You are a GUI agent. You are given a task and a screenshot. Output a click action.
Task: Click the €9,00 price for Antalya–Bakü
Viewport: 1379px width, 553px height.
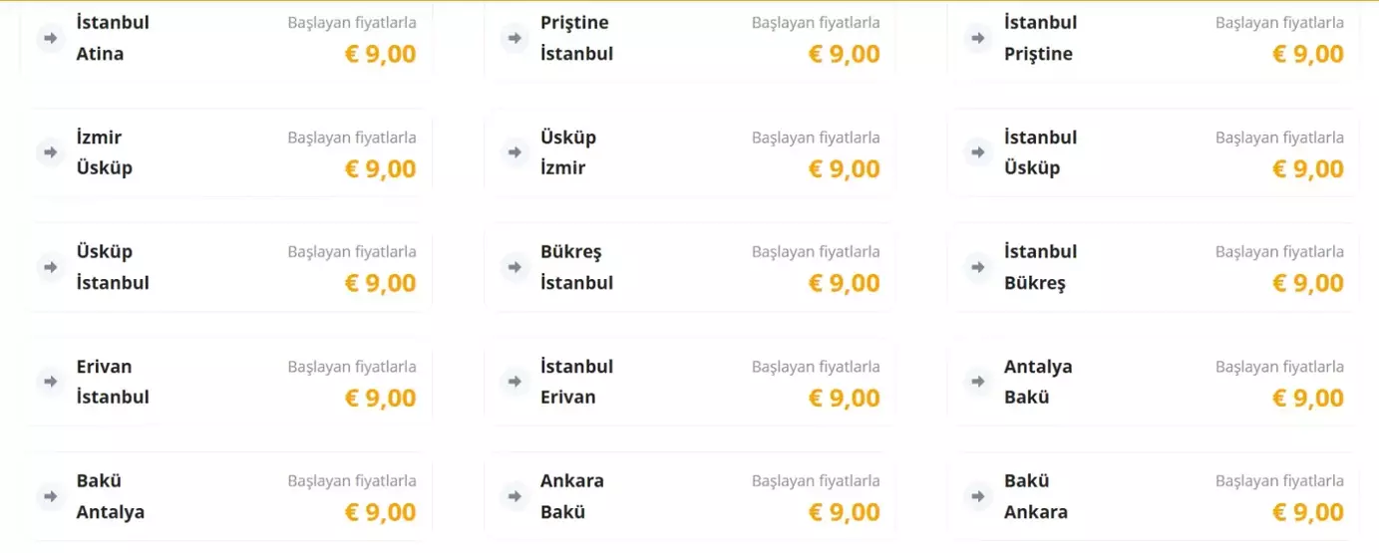(1307, 398)
